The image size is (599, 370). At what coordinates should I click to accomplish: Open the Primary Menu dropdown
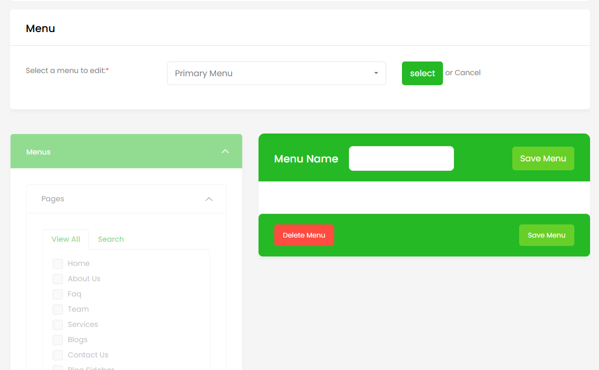(276, 74)
